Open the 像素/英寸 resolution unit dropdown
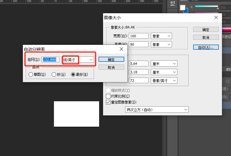 164,80
